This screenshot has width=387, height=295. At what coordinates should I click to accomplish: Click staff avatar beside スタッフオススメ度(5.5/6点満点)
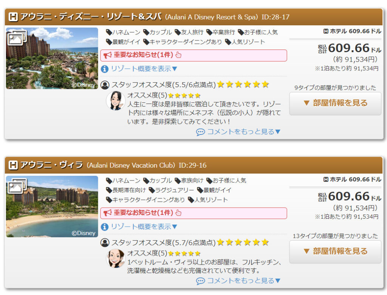(105, 85)
